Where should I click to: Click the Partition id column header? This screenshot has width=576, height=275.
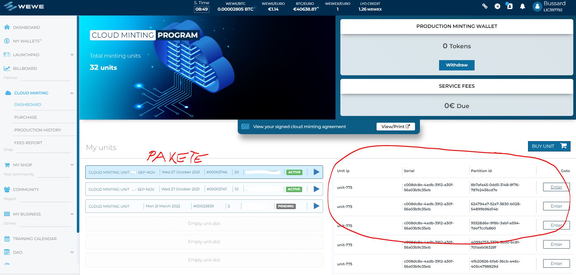click(x=481, y=171)
